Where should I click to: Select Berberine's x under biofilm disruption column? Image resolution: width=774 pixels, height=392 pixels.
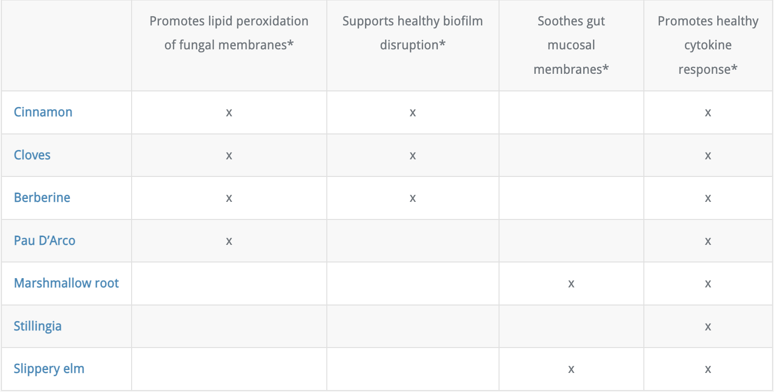point(413,198)
